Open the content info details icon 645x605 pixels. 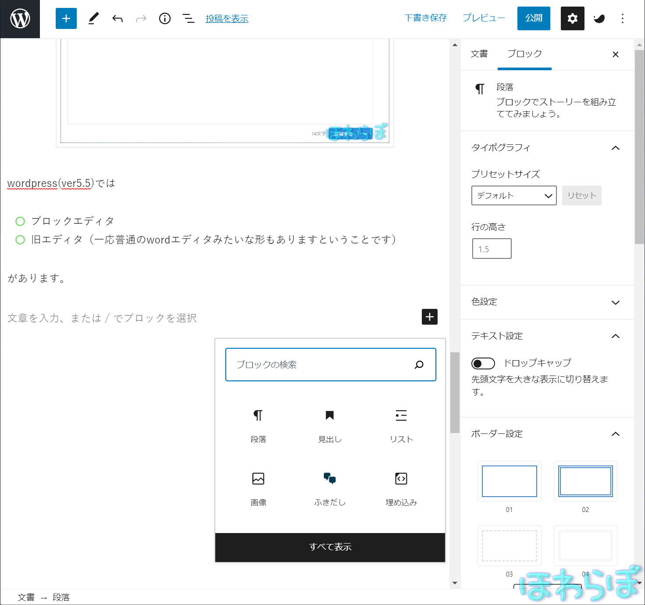point(165,18)
